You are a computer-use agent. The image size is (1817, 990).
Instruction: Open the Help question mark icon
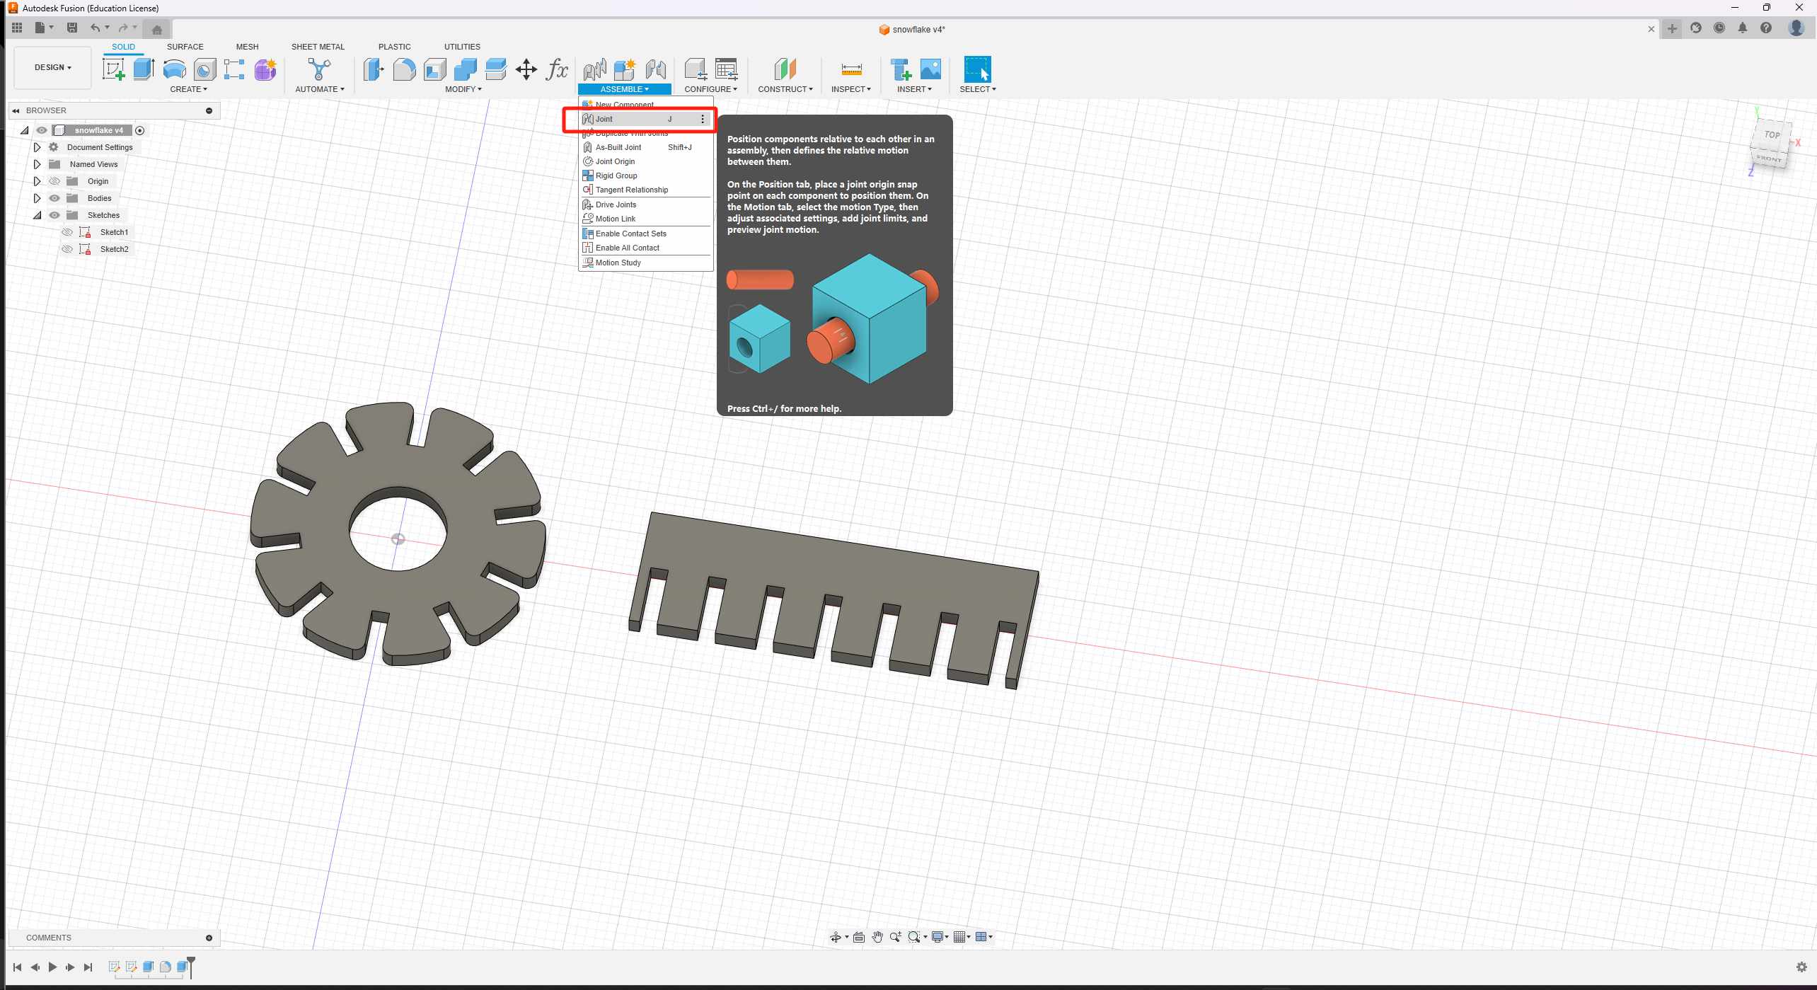1766,28
